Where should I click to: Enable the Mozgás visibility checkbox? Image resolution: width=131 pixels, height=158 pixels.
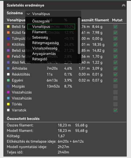[x=115, y=86]
